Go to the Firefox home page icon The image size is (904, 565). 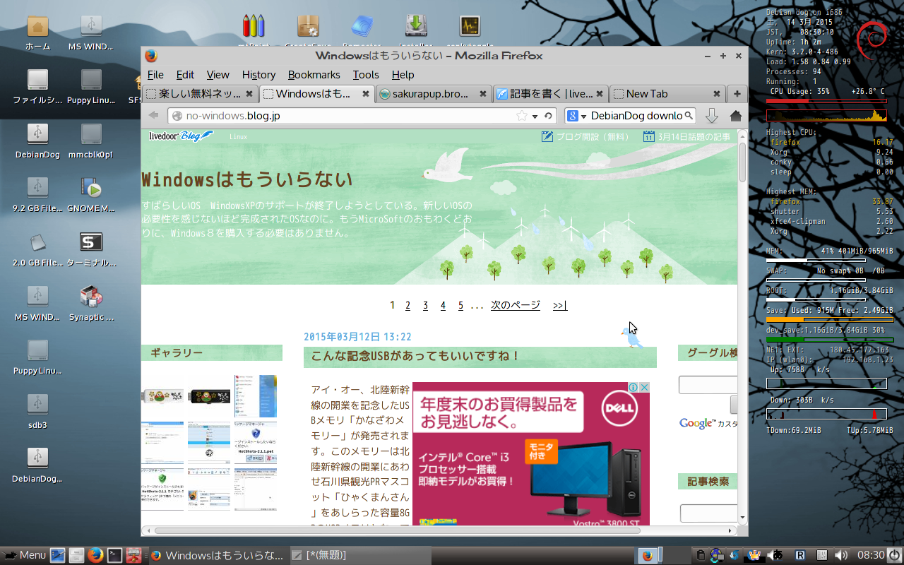coord(735,116)
